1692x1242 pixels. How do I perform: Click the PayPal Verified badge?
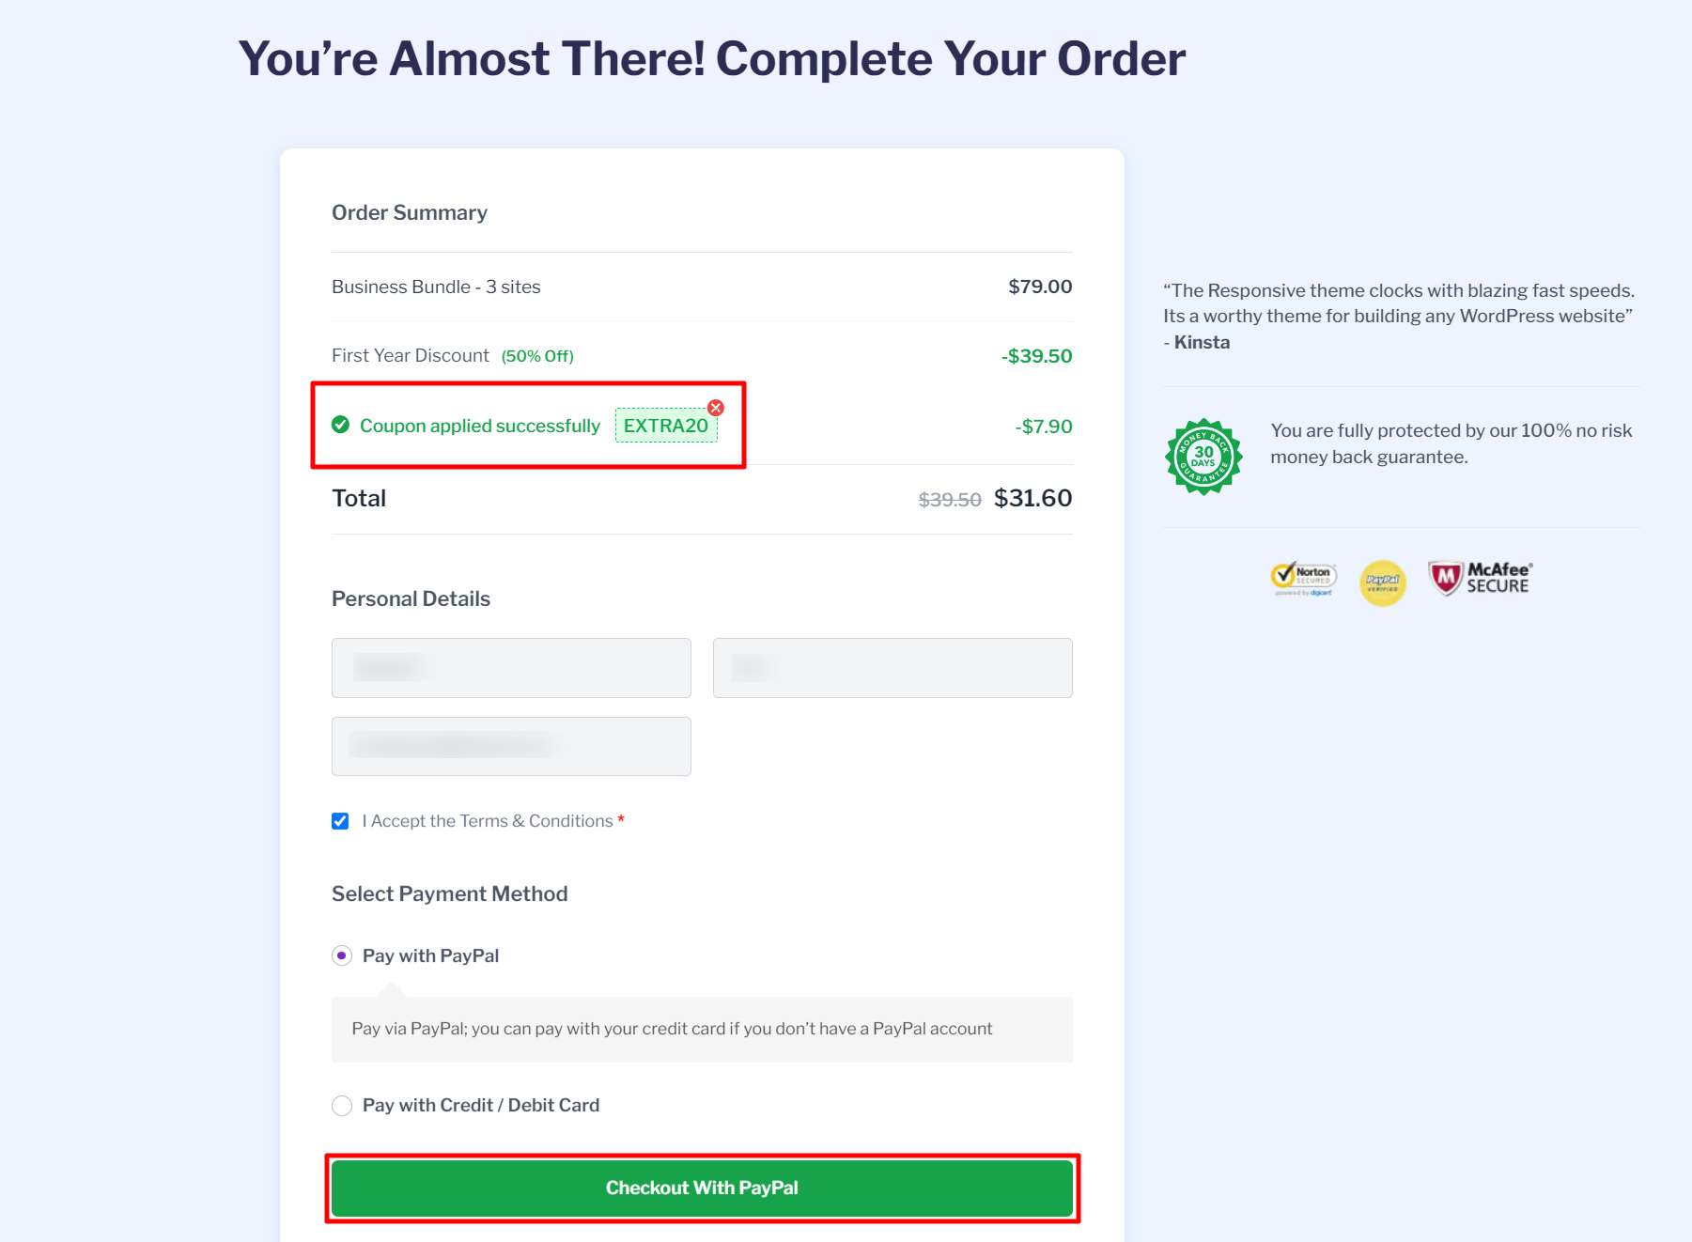pos(1383,582)
